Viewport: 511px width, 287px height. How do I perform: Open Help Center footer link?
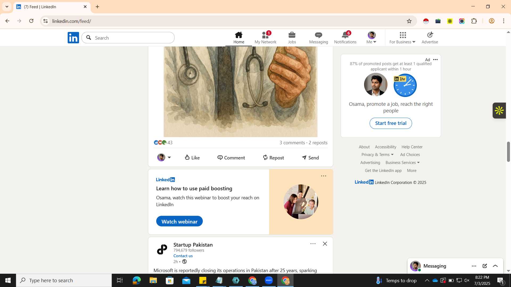pos(412,147)
